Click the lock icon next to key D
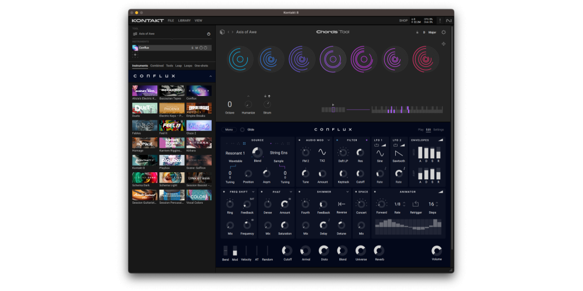The image size is (583, 291). coord(417,32)
